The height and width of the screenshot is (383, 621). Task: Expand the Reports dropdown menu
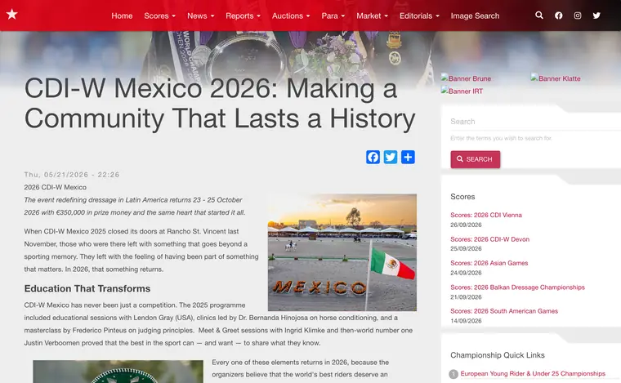pos(243,16)
